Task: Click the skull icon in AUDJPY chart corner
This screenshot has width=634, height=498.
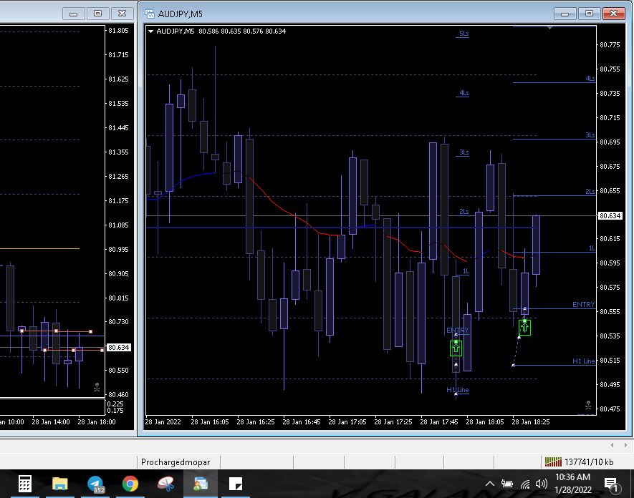Action: click(588, 405)
